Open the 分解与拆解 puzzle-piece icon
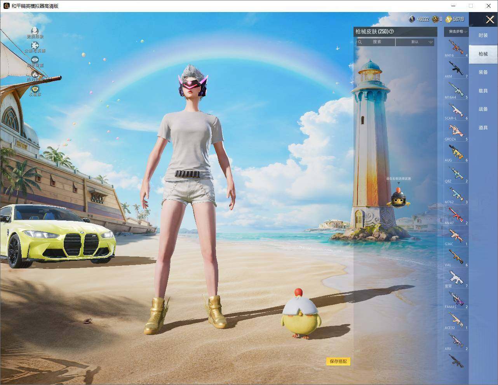Screen dimensions: 498x385 pyautogui.click(x=35, y=46)
